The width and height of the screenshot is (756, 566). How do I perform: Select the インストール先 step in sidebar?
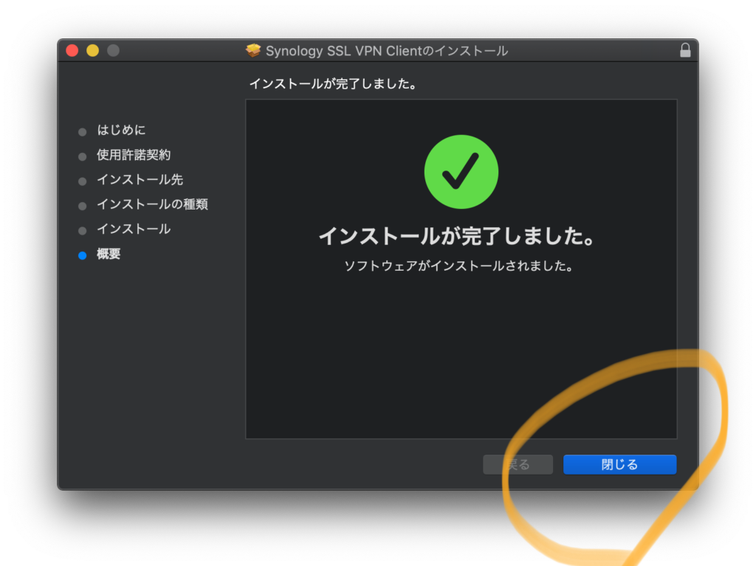pos(140,180)
